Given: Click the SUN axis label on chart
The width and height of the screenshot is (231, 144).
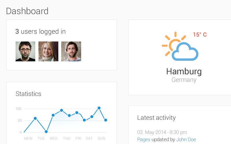Looking at the screenshot, I should pos(101,139).
